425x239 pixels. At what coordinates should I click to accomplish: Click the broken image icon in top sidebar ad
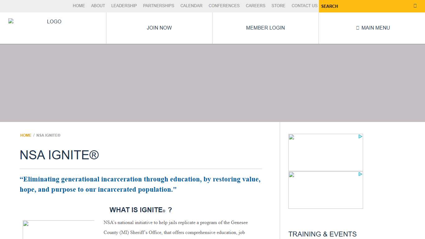pyautogui.click(x=291, y=137)
